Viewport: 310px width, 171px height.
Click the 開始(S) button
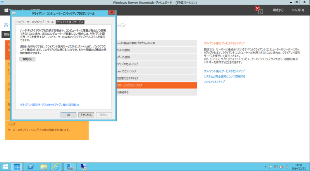27,59
